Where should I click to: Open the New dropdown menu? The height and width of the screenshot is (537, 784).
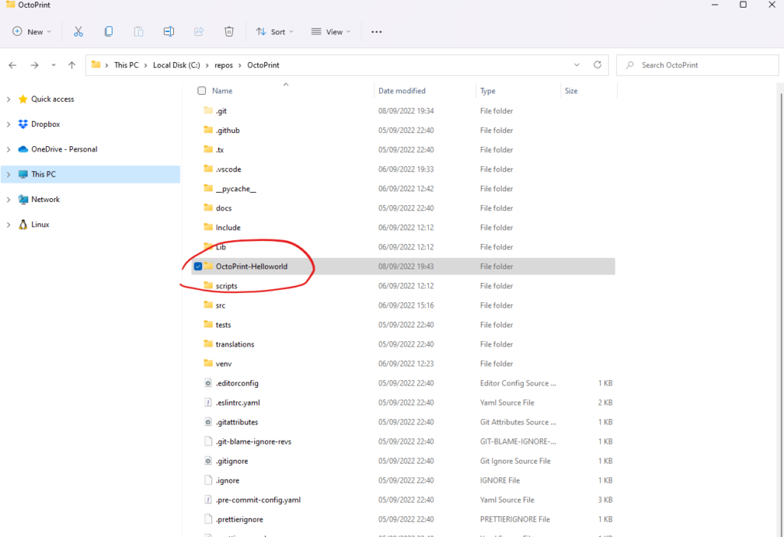point(31,31)
